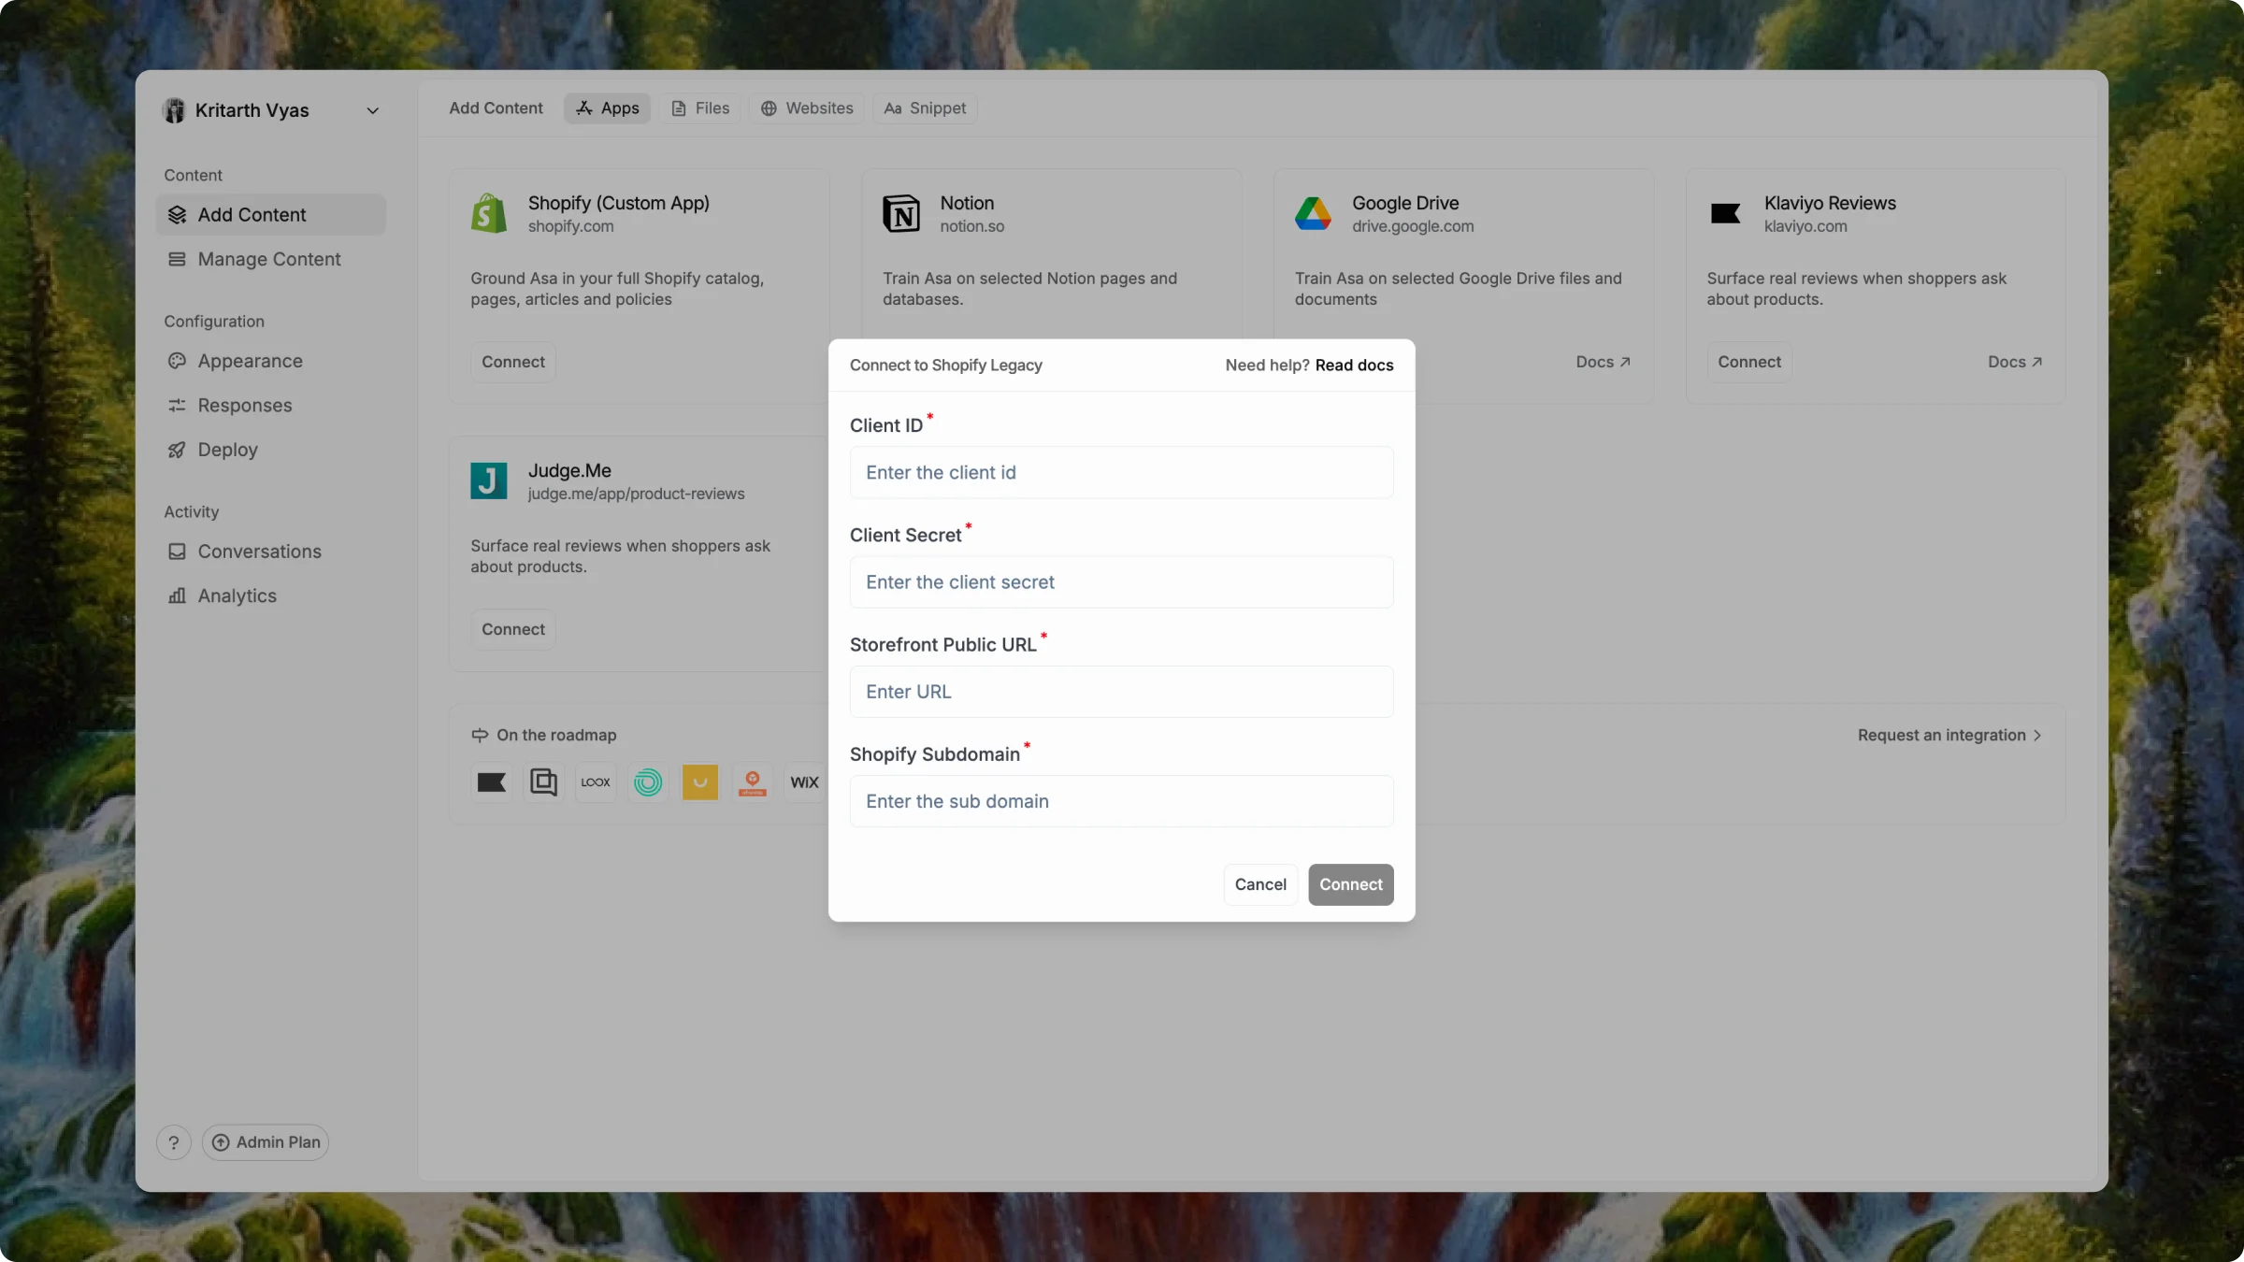2244x1262 pixels.
Task: Click the 'On the roadmap' label
Action: pyautogui.click(x=556, y=736)
